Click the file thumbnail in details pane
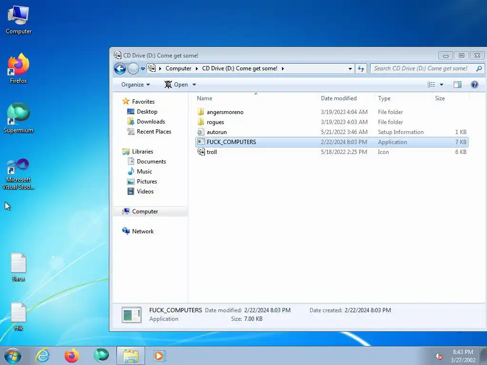 tap(131, 315)
